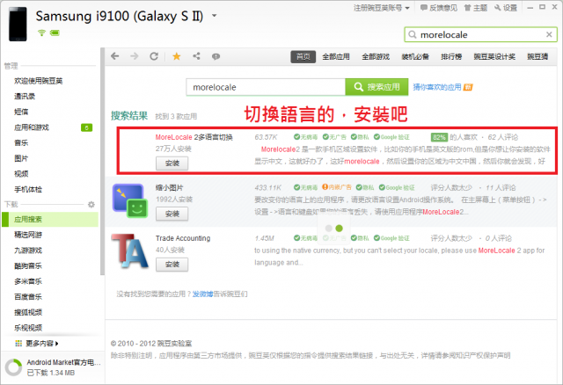Open MoreLocale 2多语言切换 app title
The image size is (563, 385).
click(x=194, y=137)
